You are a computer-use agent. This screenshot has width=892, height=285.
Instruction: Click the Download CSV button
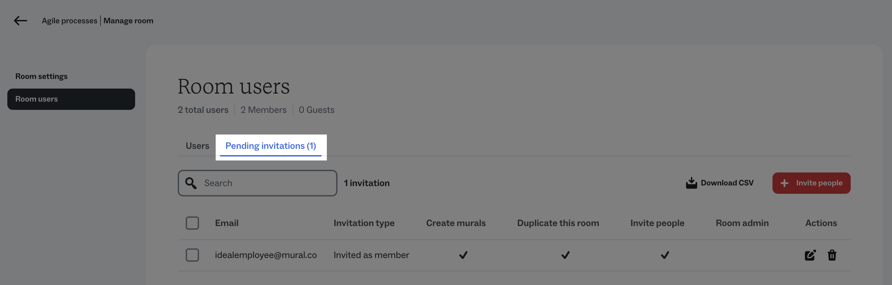(x=720, y=183)
